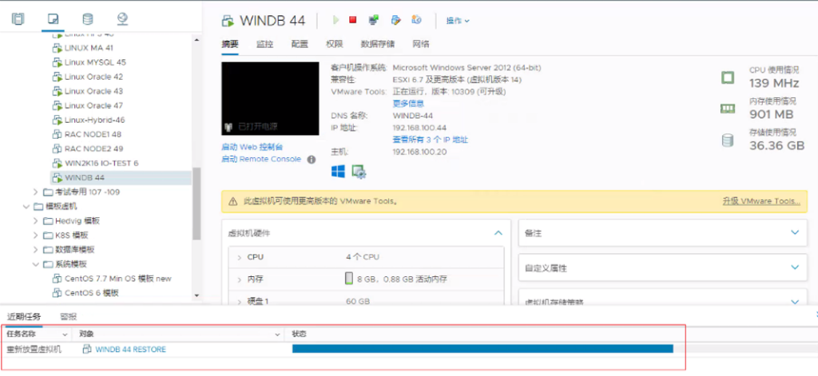This screenshot has width=818, height=376.
Task: Switch to the Storage inventory view
Action: [x=87, y=18]
